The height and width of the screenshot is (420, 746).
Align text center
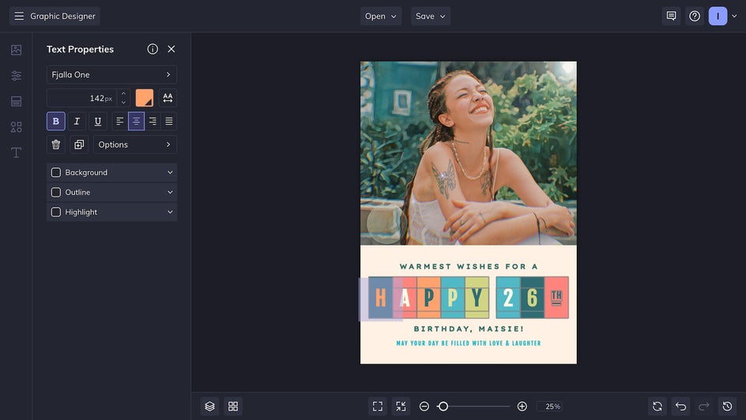[136, 121]
